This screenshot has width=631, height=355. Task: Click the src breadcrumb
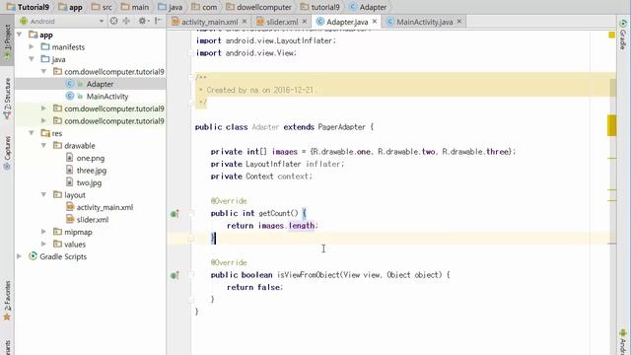pos(103,7)
